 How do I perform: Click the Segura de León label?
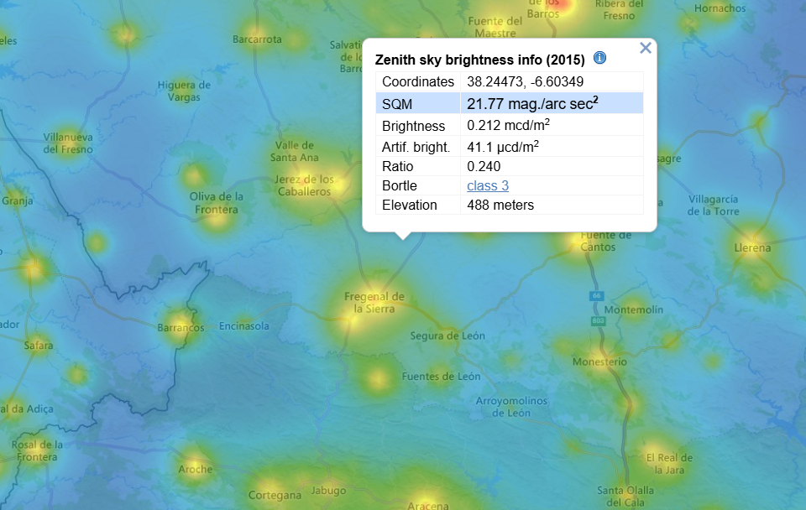point(447,336)
